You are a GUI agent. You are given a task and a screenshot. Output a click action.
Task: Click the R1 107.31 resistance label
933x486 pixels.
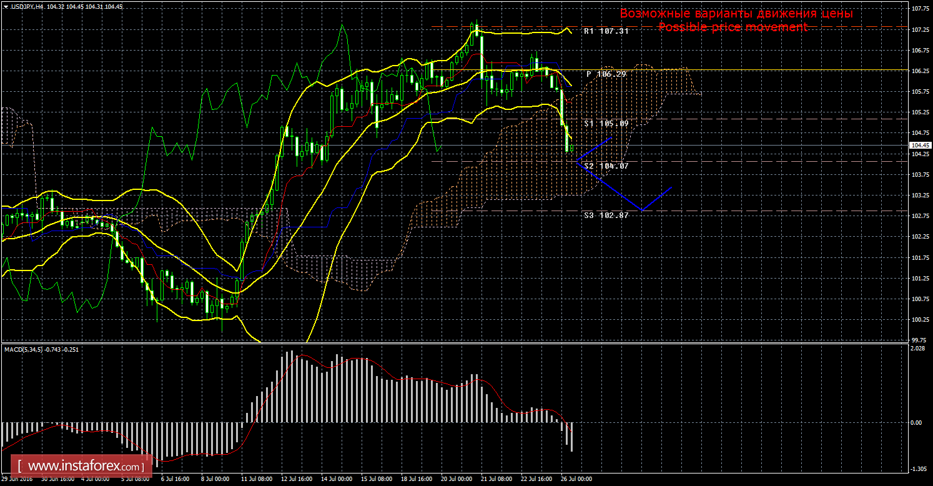click(606, 31)
